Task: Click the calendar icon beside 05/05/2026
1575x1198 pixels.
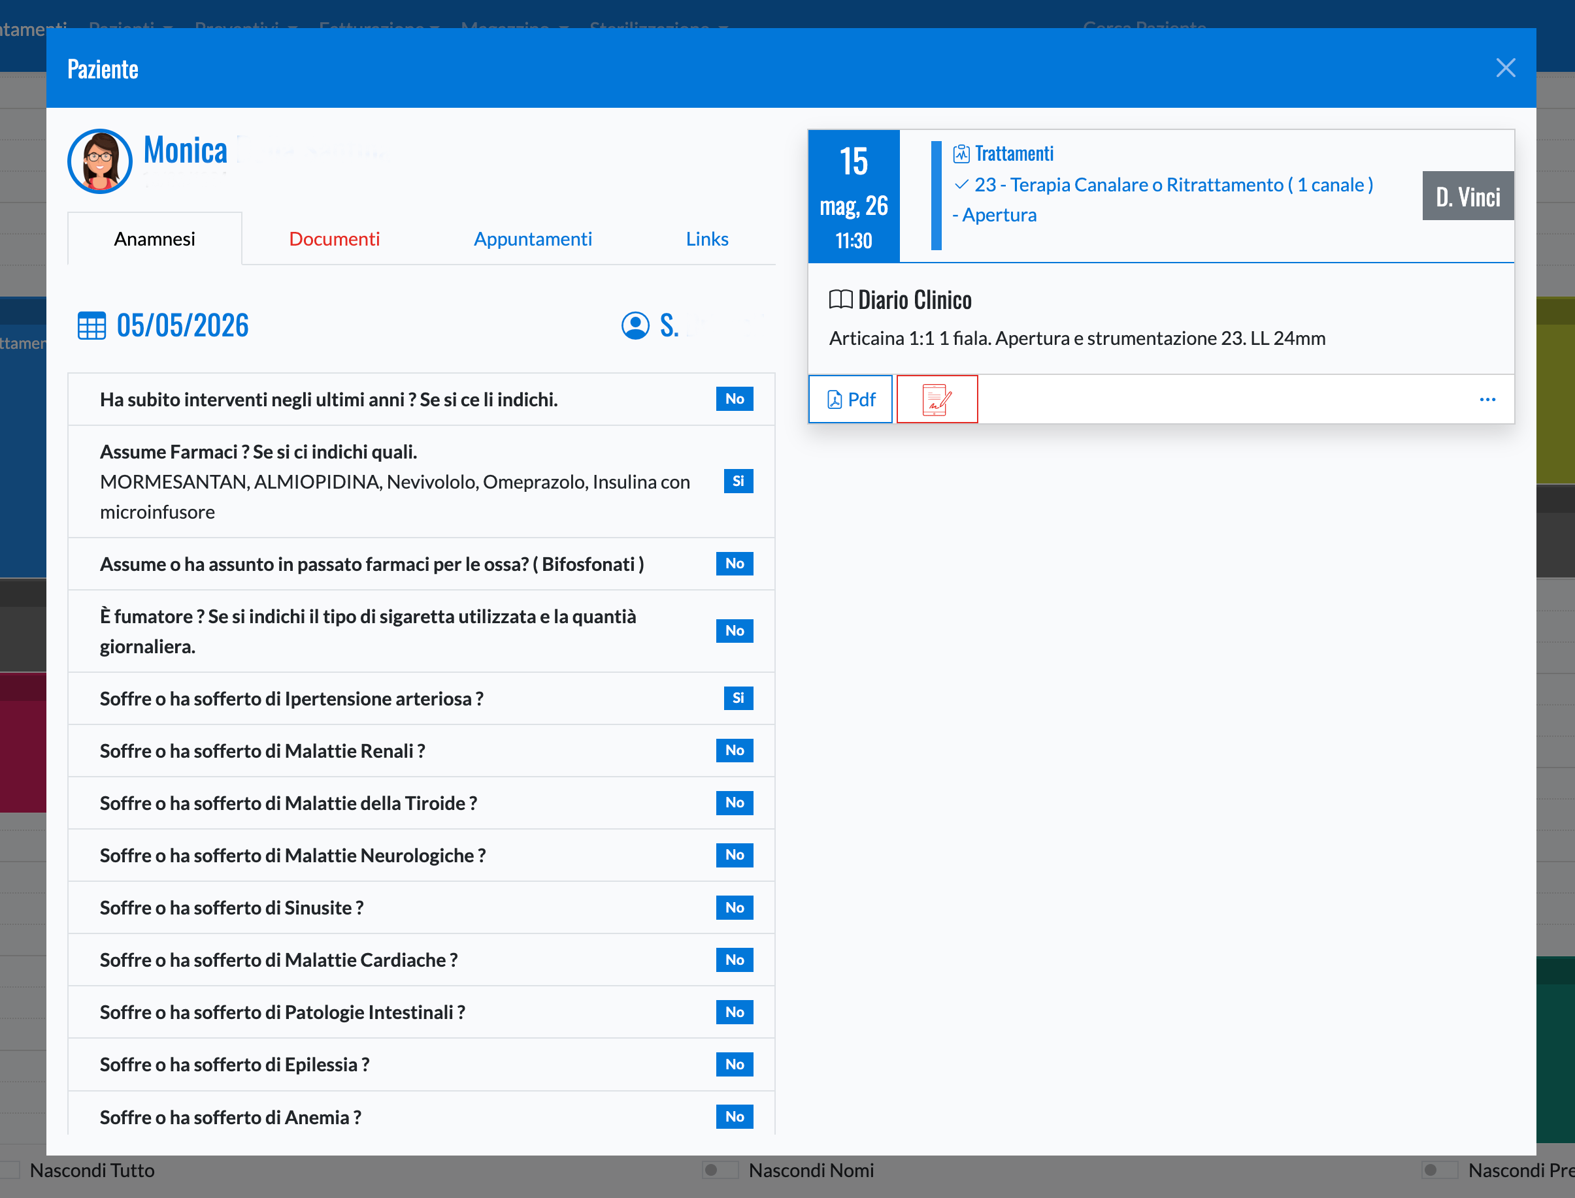Action: [x=91, y=326]
